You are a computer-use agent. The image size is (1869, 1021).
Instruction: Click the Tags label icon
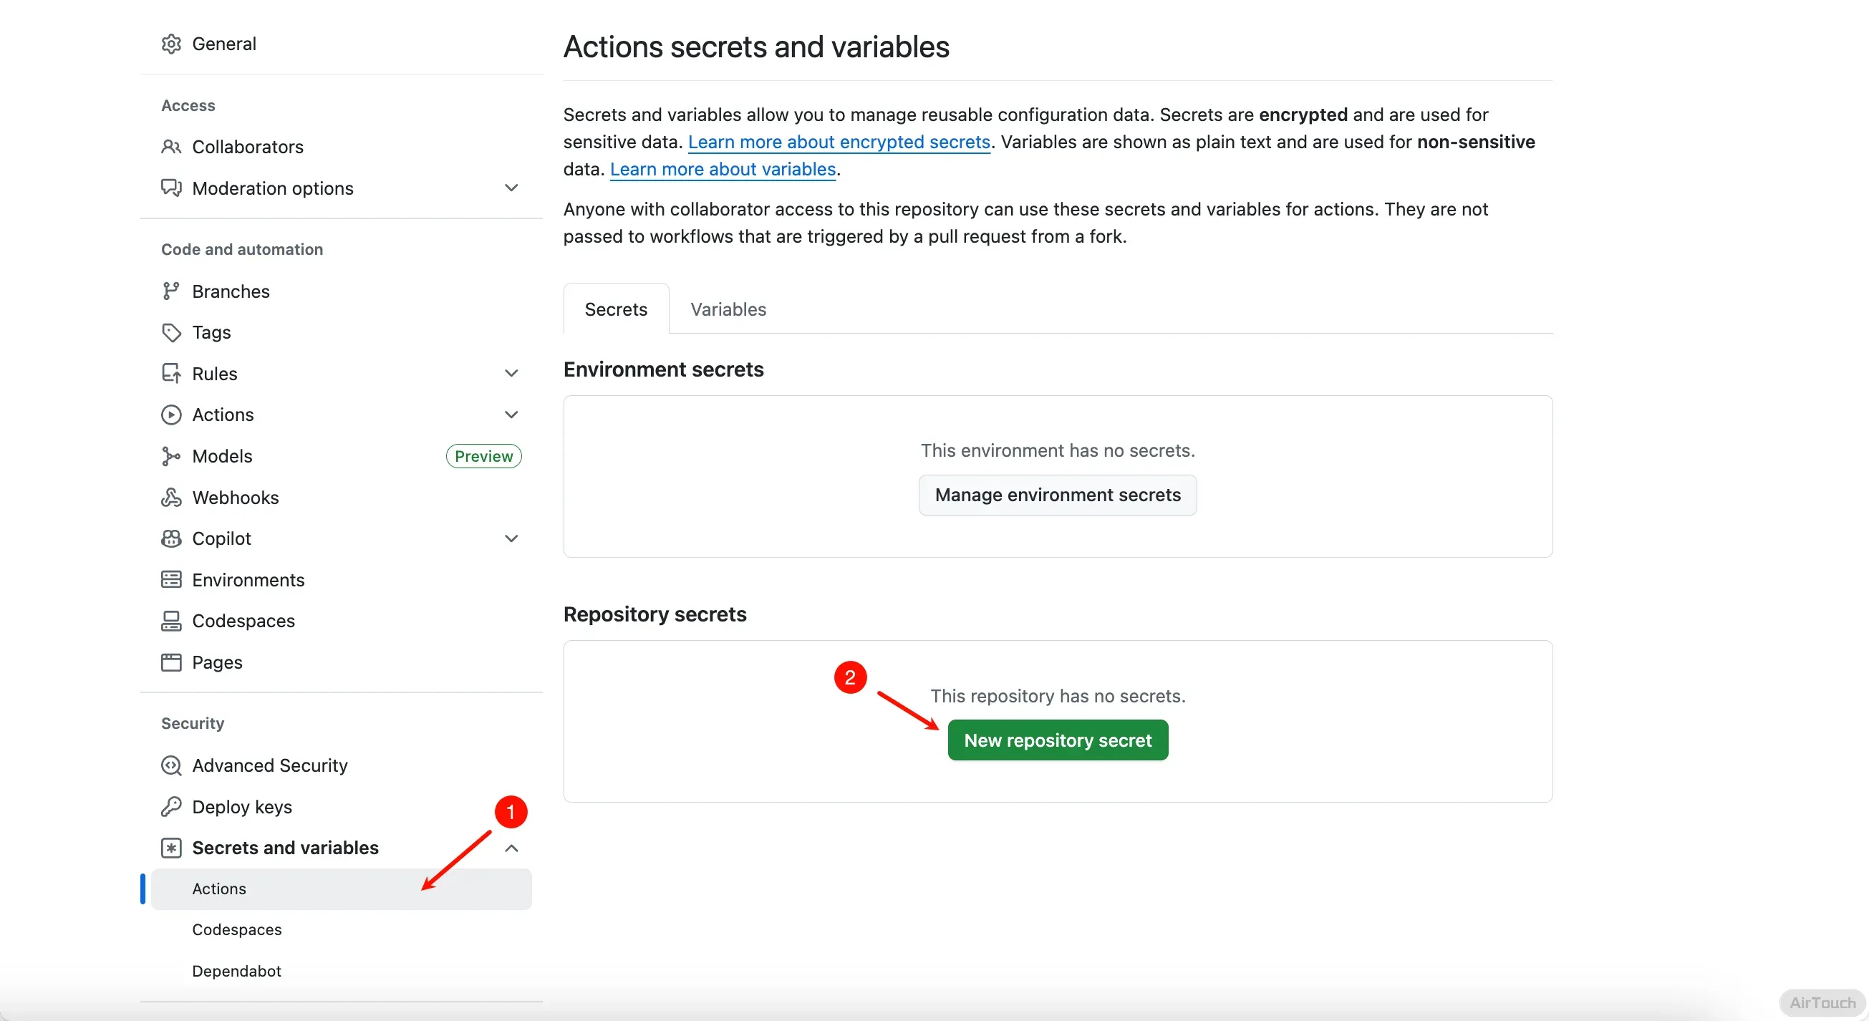click(x=171, y=332)
